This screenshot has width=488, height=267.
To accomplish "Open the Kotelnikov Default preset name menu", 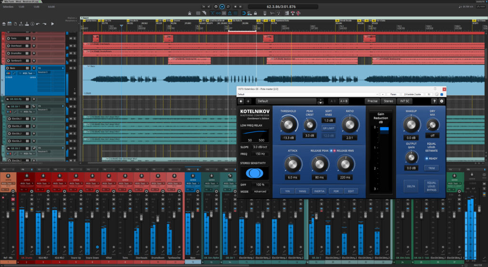I will tap(286, 101).
